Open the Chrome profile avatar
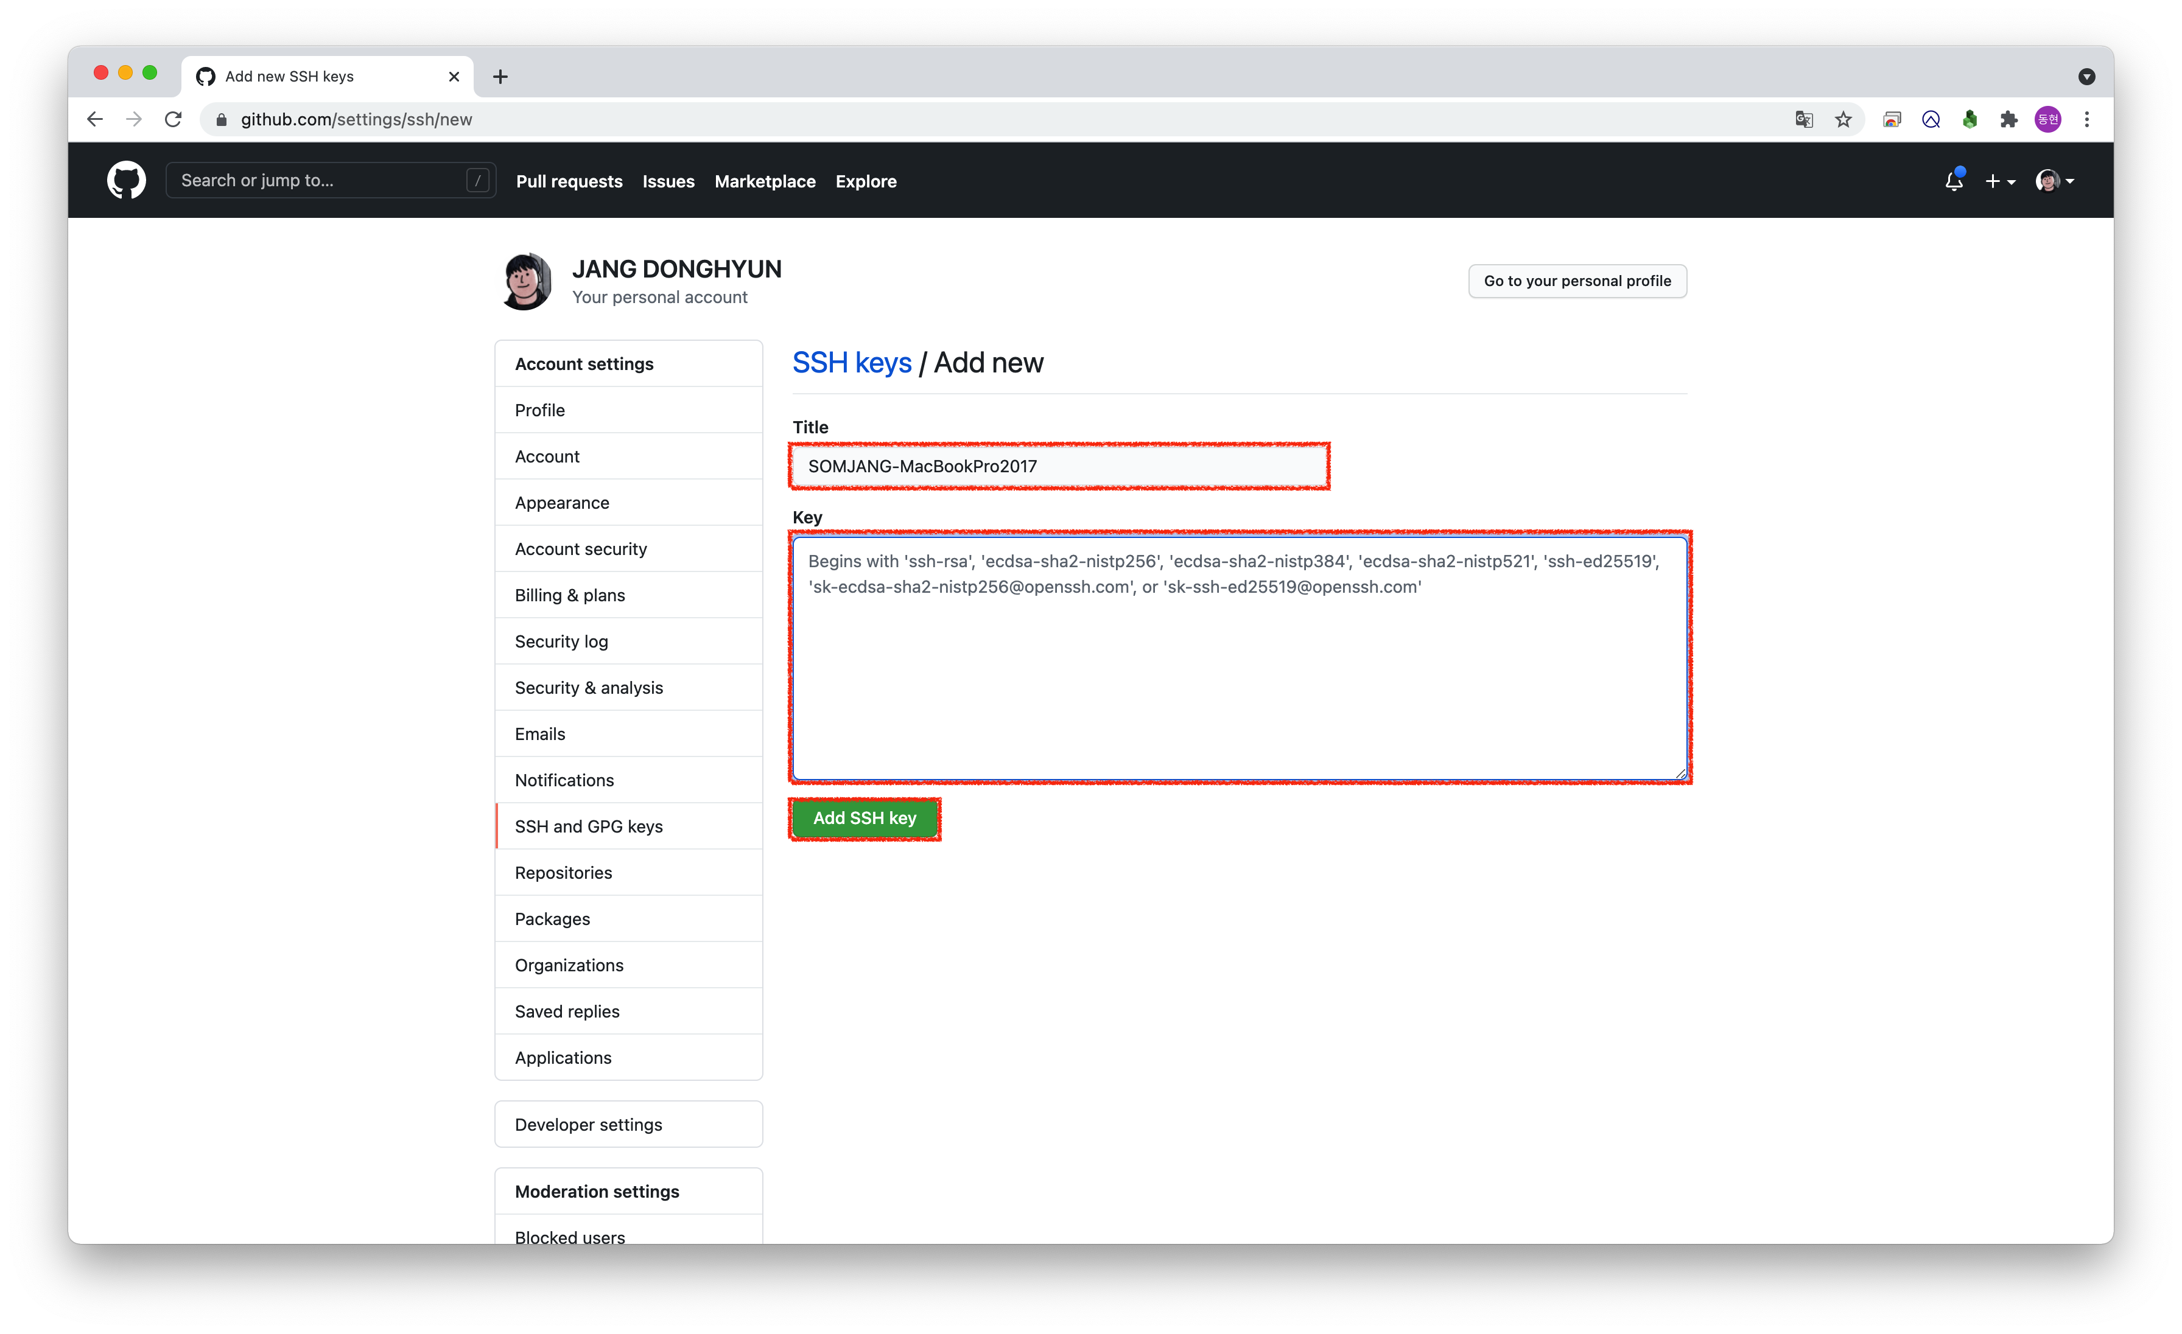Viewport: 2182px width, 1334px height. [2047, 119]
